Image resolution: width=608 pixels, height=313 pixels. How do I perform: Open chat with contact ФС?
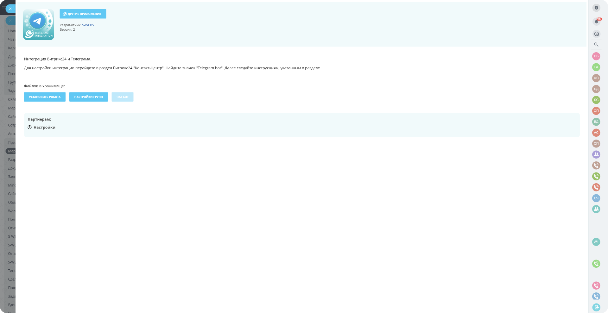[596, 78]
